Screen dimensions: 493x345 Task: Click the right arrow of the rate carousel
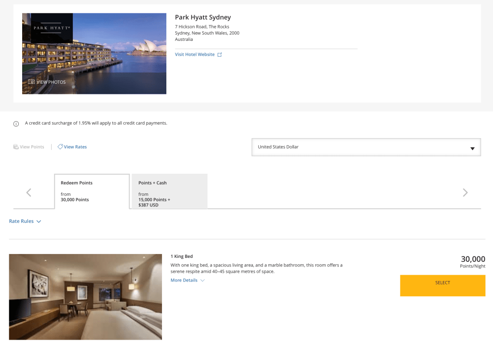pos(465,192)
